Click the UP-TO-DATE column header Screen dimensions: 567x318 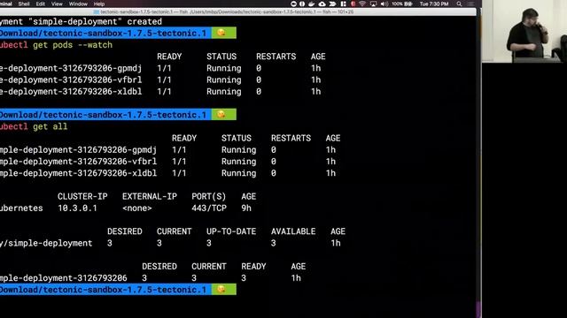231,231
